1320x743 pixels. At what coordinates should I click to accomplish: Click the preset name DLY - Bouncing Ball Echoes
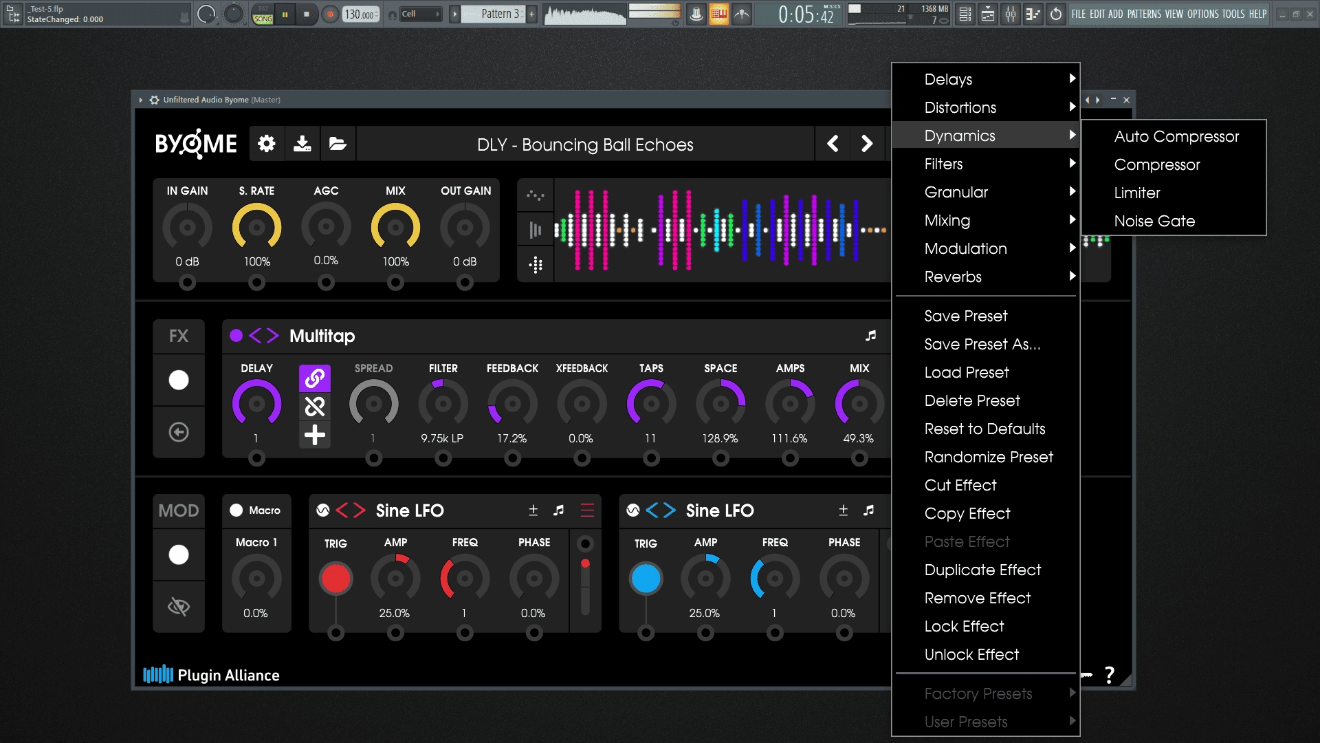pos(585,144)
